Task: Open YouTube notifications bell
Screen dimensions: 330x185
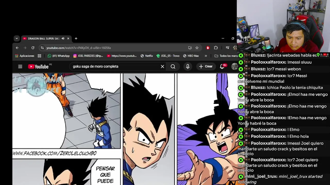Action: pos(222,67)
